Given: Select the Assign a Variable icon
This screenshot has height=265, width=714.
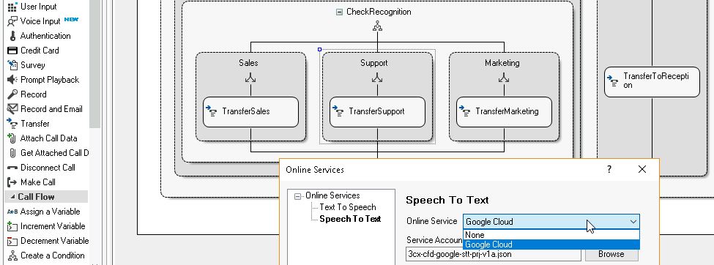Looking at the screenshot, I should click(12, 212).
